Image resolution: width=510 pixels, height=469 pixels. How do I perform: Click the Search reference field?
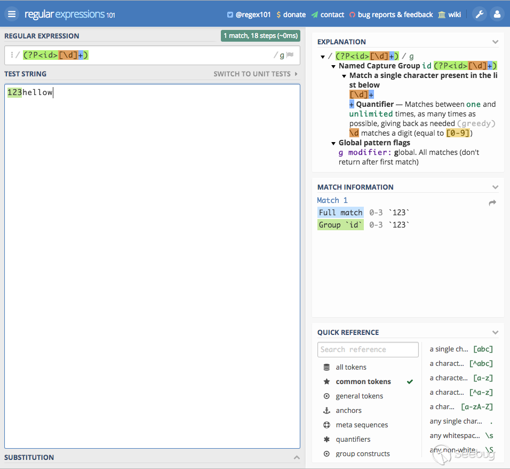point(368,349)
